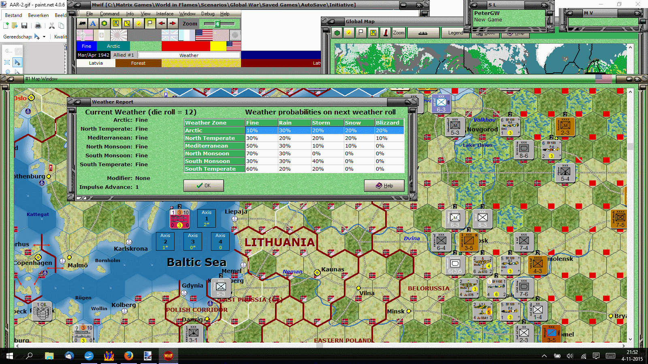The image size is (648, 364).
Task: Click the second yellow unit-counter toolbar toggle
Action: pos(127,23)
